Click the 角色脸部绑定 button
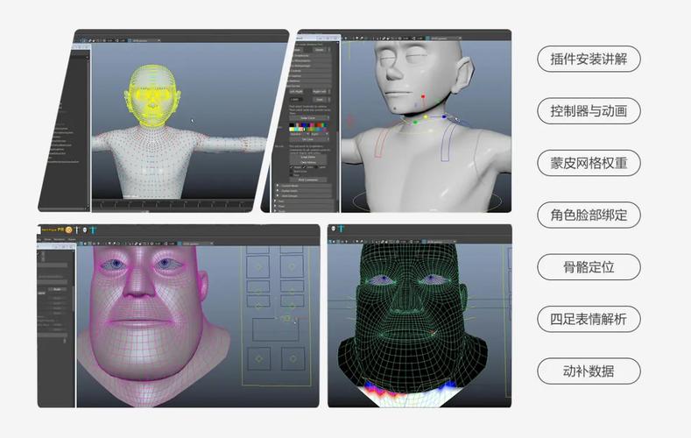This screenshot has height=438, width=691. tap(589, 215)
